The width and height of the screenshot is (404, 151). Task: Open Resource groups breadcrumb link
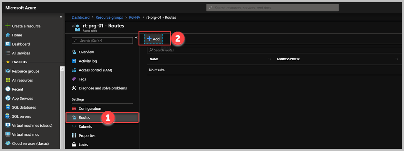(109, 17)
